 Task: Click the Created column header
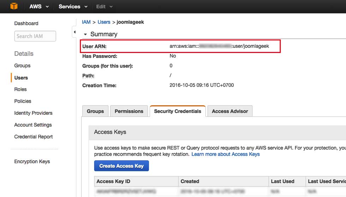point(223,181)
